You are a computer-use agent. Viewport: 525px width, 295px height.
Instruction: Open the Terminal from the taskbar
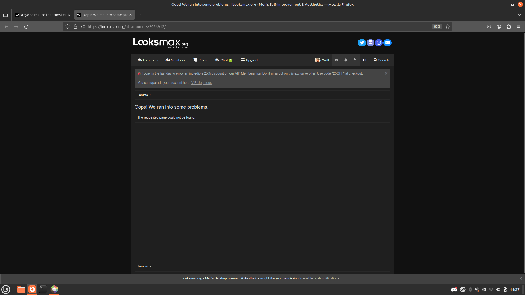[x=43, y=290]
